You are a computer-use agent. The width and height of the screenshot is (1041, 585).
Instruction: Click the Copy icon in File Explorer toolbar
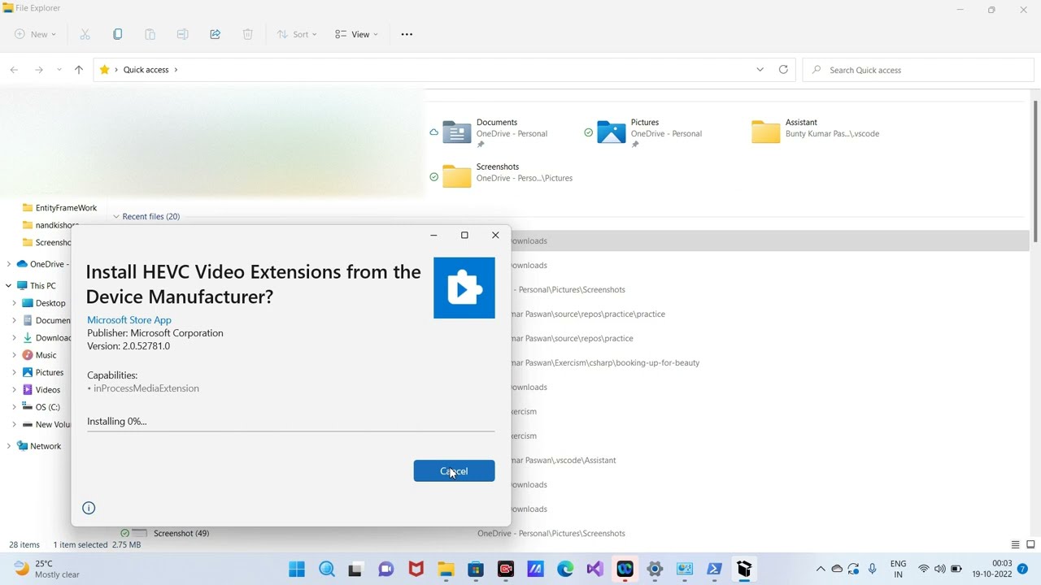117,34
